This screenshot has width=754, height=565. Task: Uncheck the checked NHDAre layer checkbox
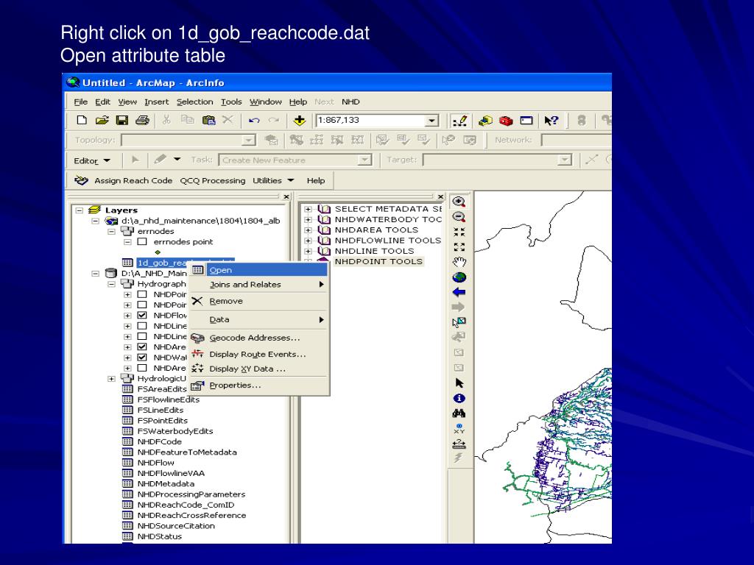coord(142,347)
